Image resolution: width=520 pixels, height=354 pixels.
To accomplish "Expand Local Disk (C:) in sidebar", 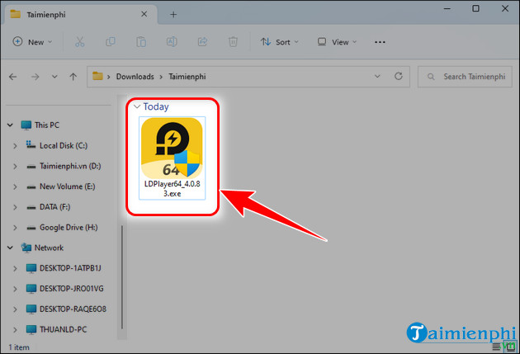I will point(16,145).
